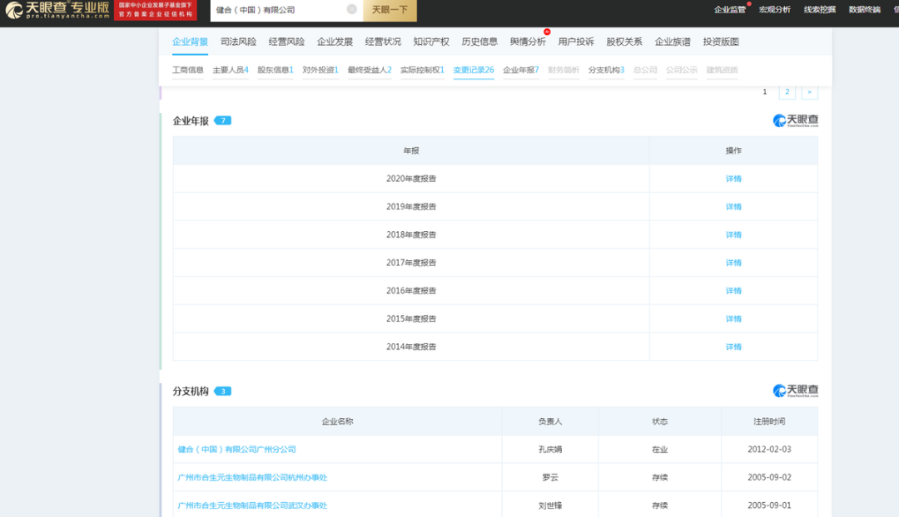
Task: Click the 7 count badge beside 企业年报
Action: point(223,121)
